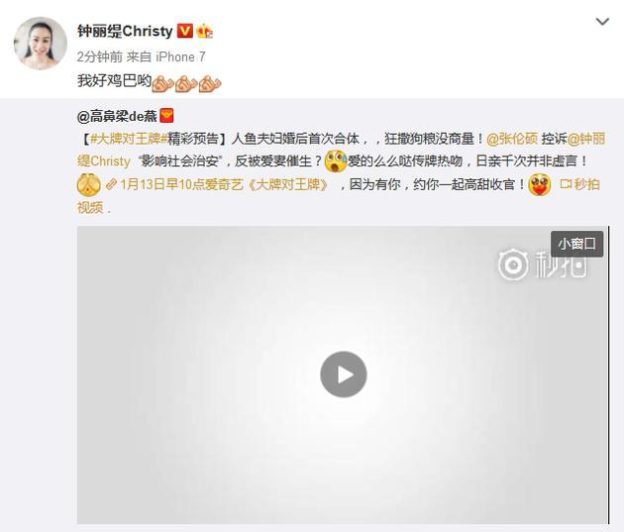Open the post options chevron menu
Screen dimensions: 624x532
[x=602, y=22]
